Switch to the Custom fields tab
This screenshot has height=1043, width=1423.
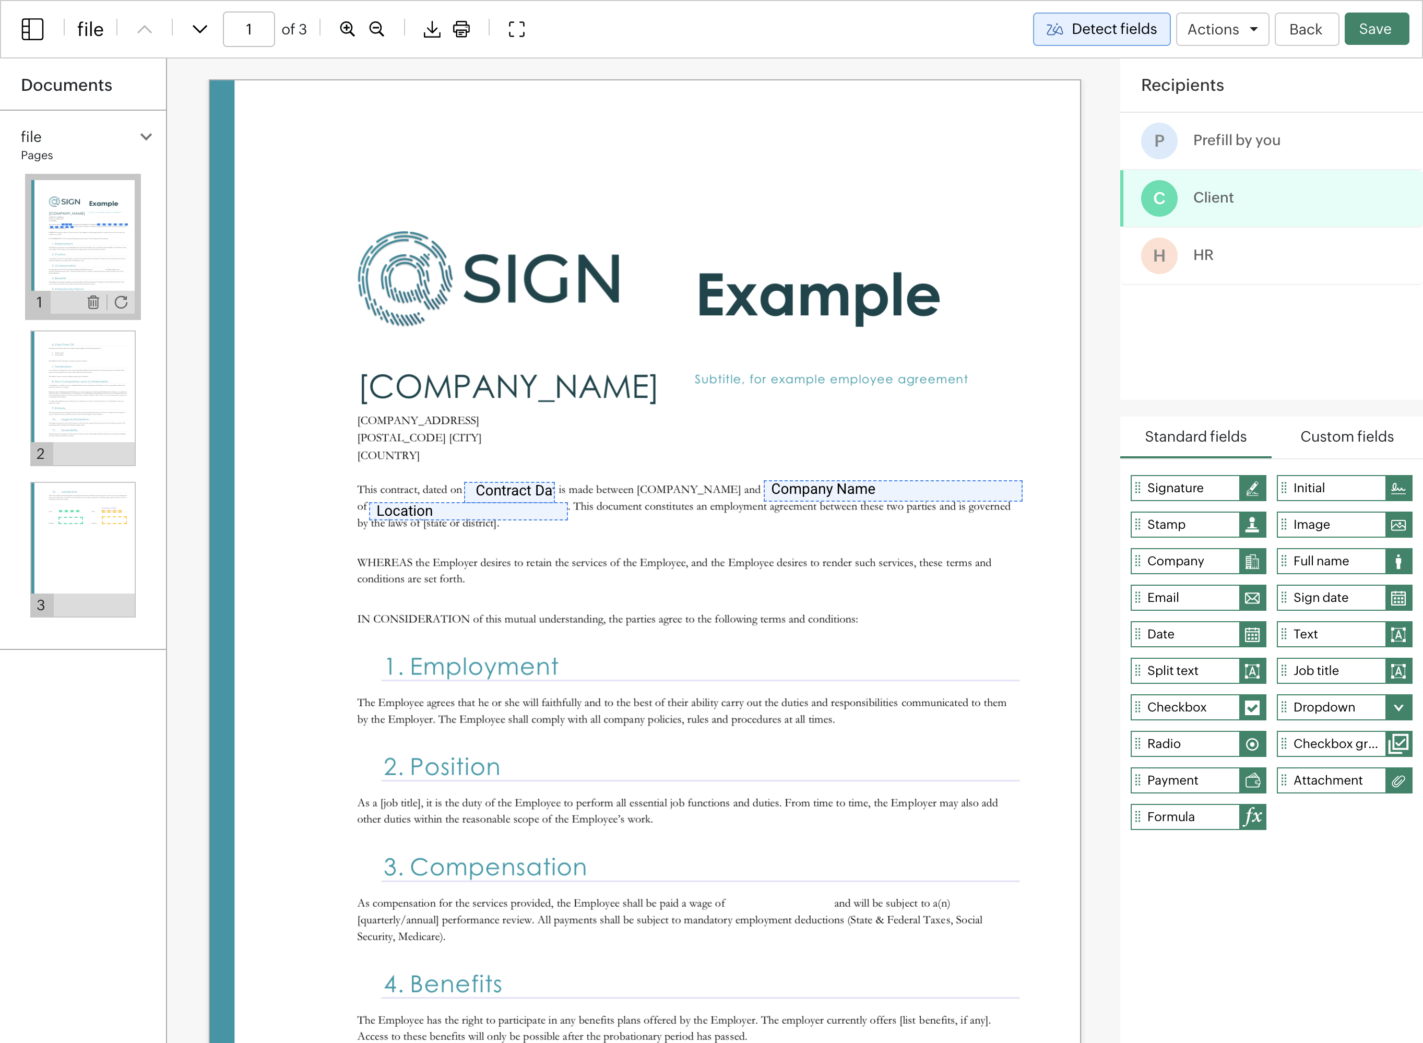[x=1346, y=437]
